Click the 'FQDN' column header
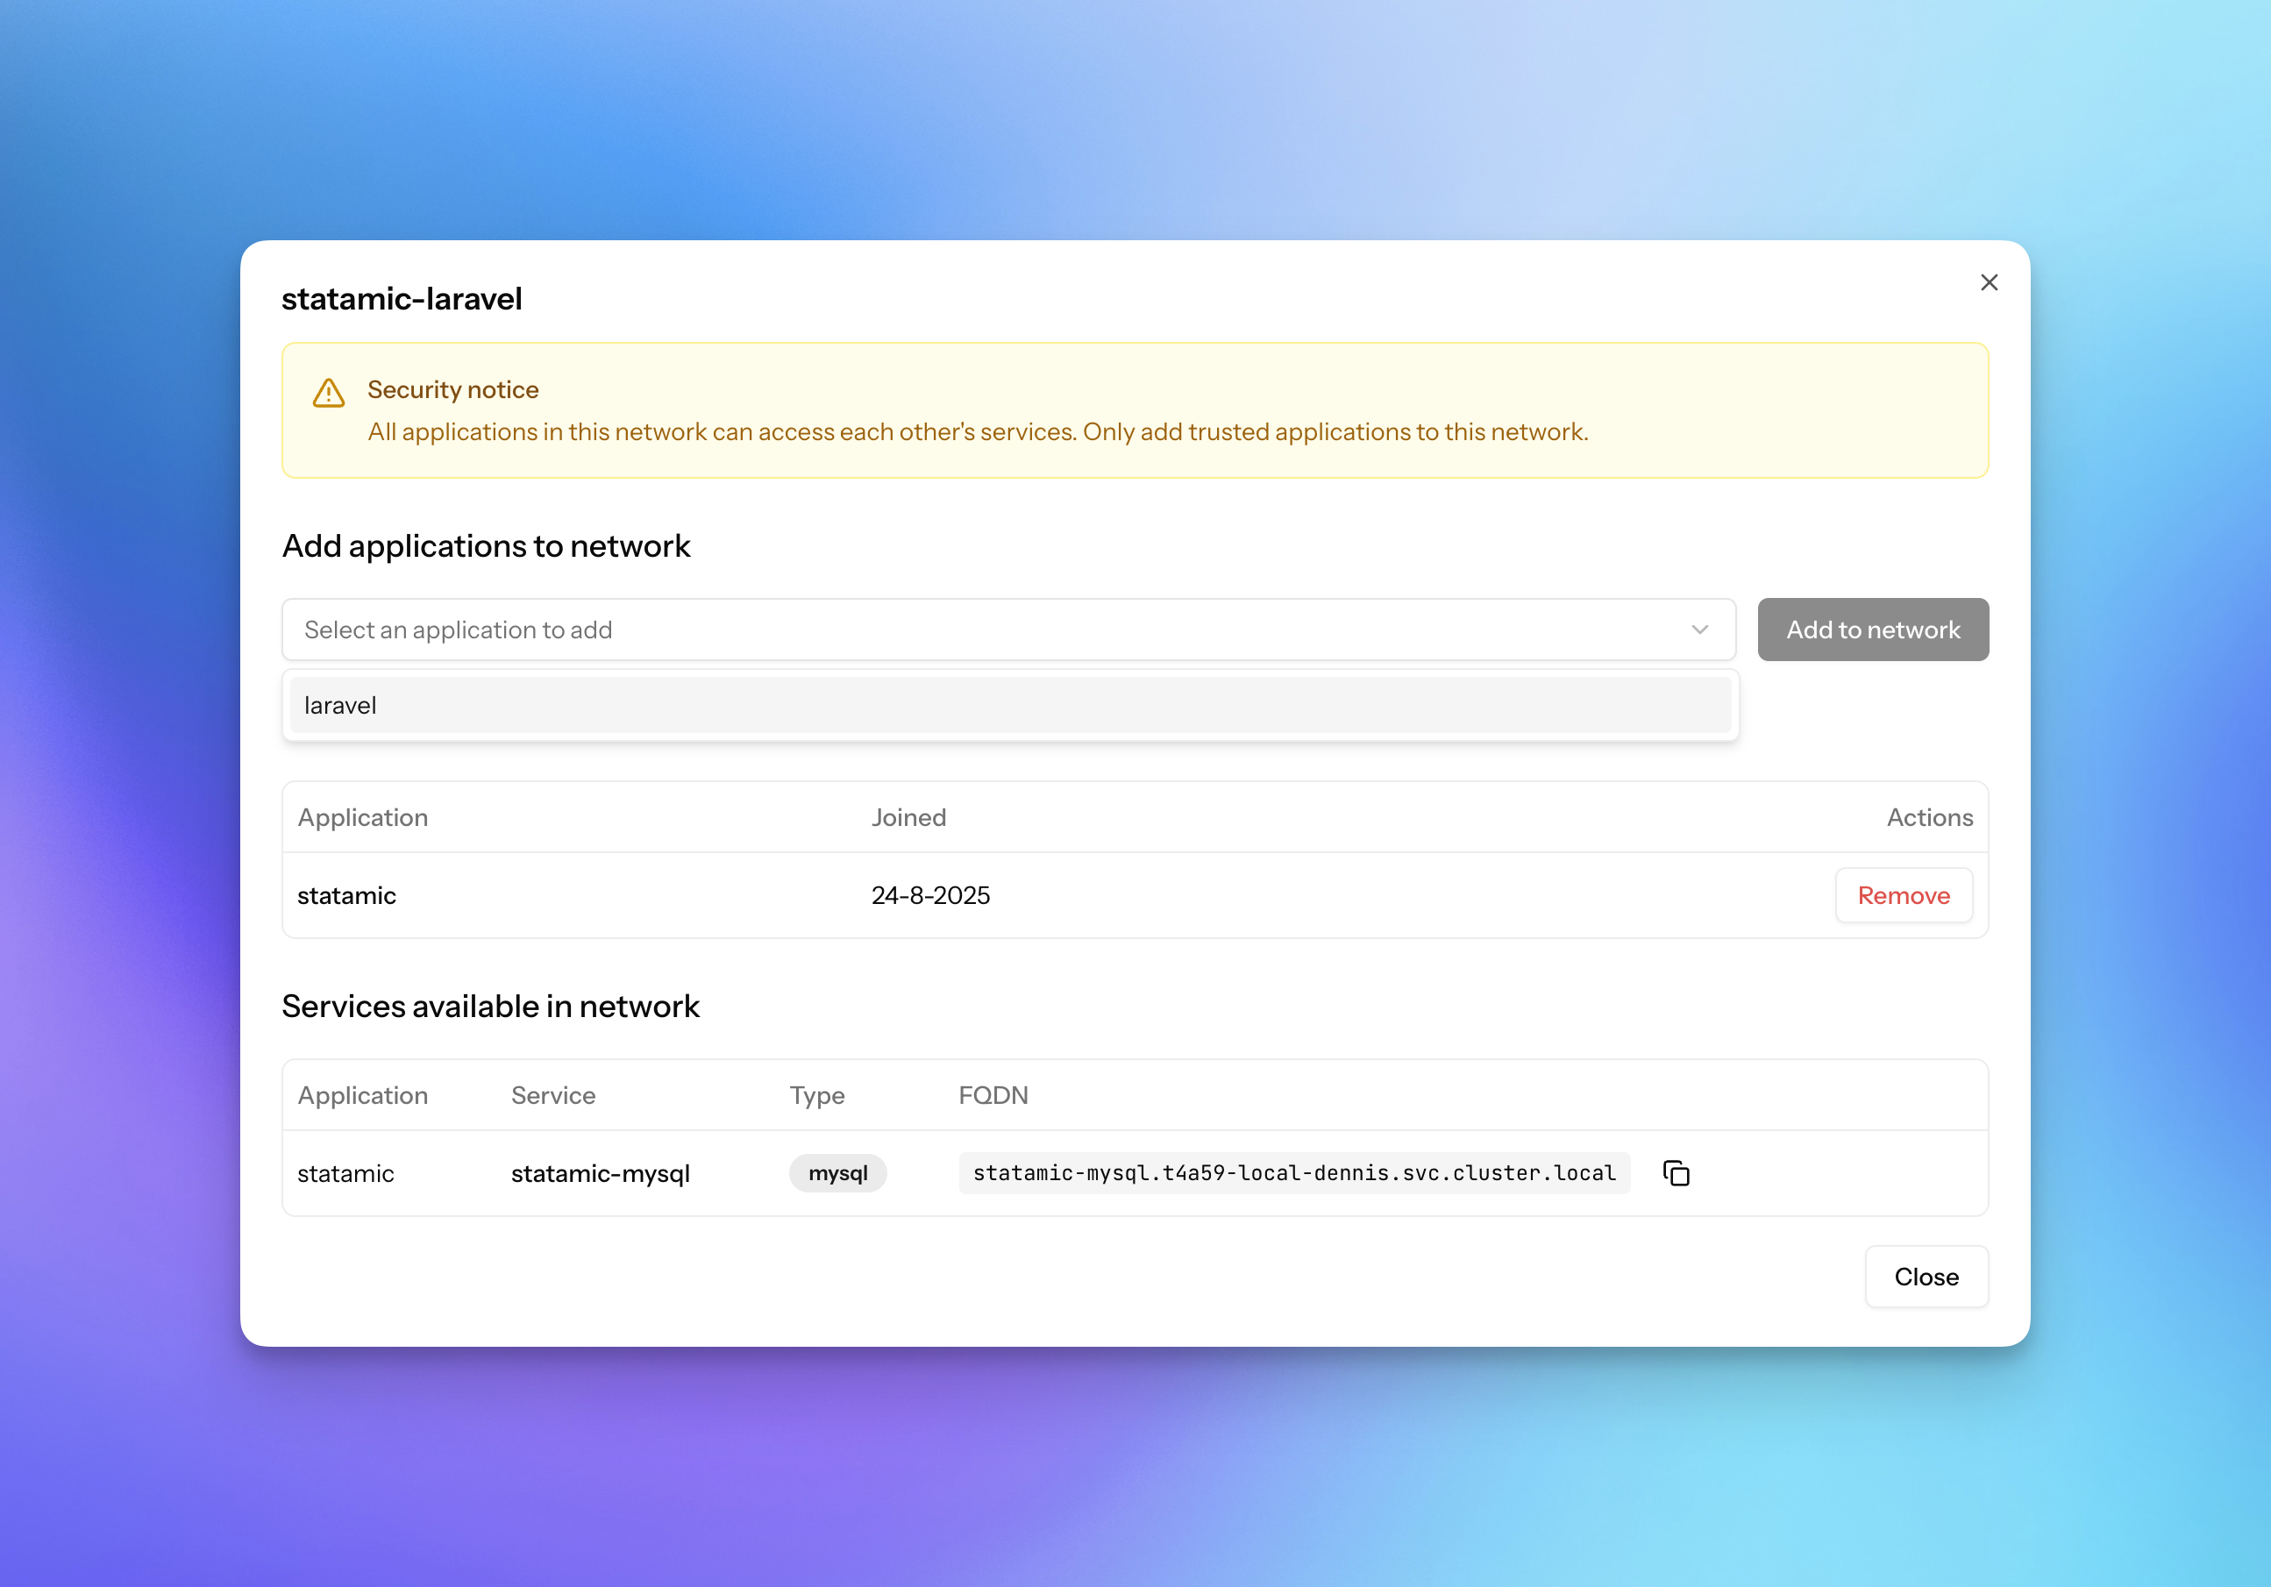2271x1587 pixels. click(x=993, y=1096)
